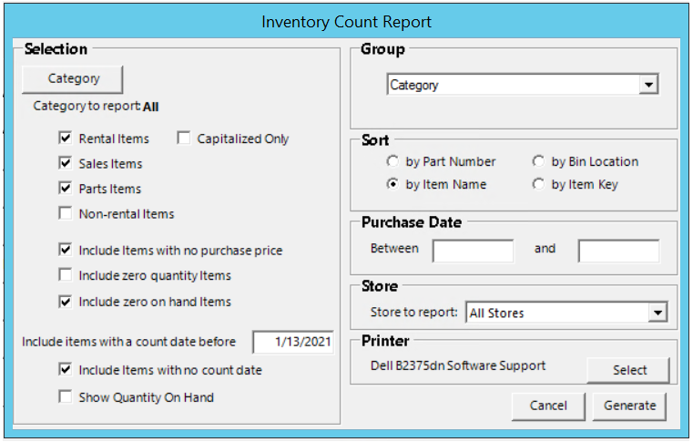Enable Include zero quantity Items
The height and width of the screenshot is (442, 693).
pos(66,275)
